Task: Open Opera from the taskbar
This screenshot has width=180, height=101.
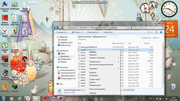Action: click(x=44, y=98)
